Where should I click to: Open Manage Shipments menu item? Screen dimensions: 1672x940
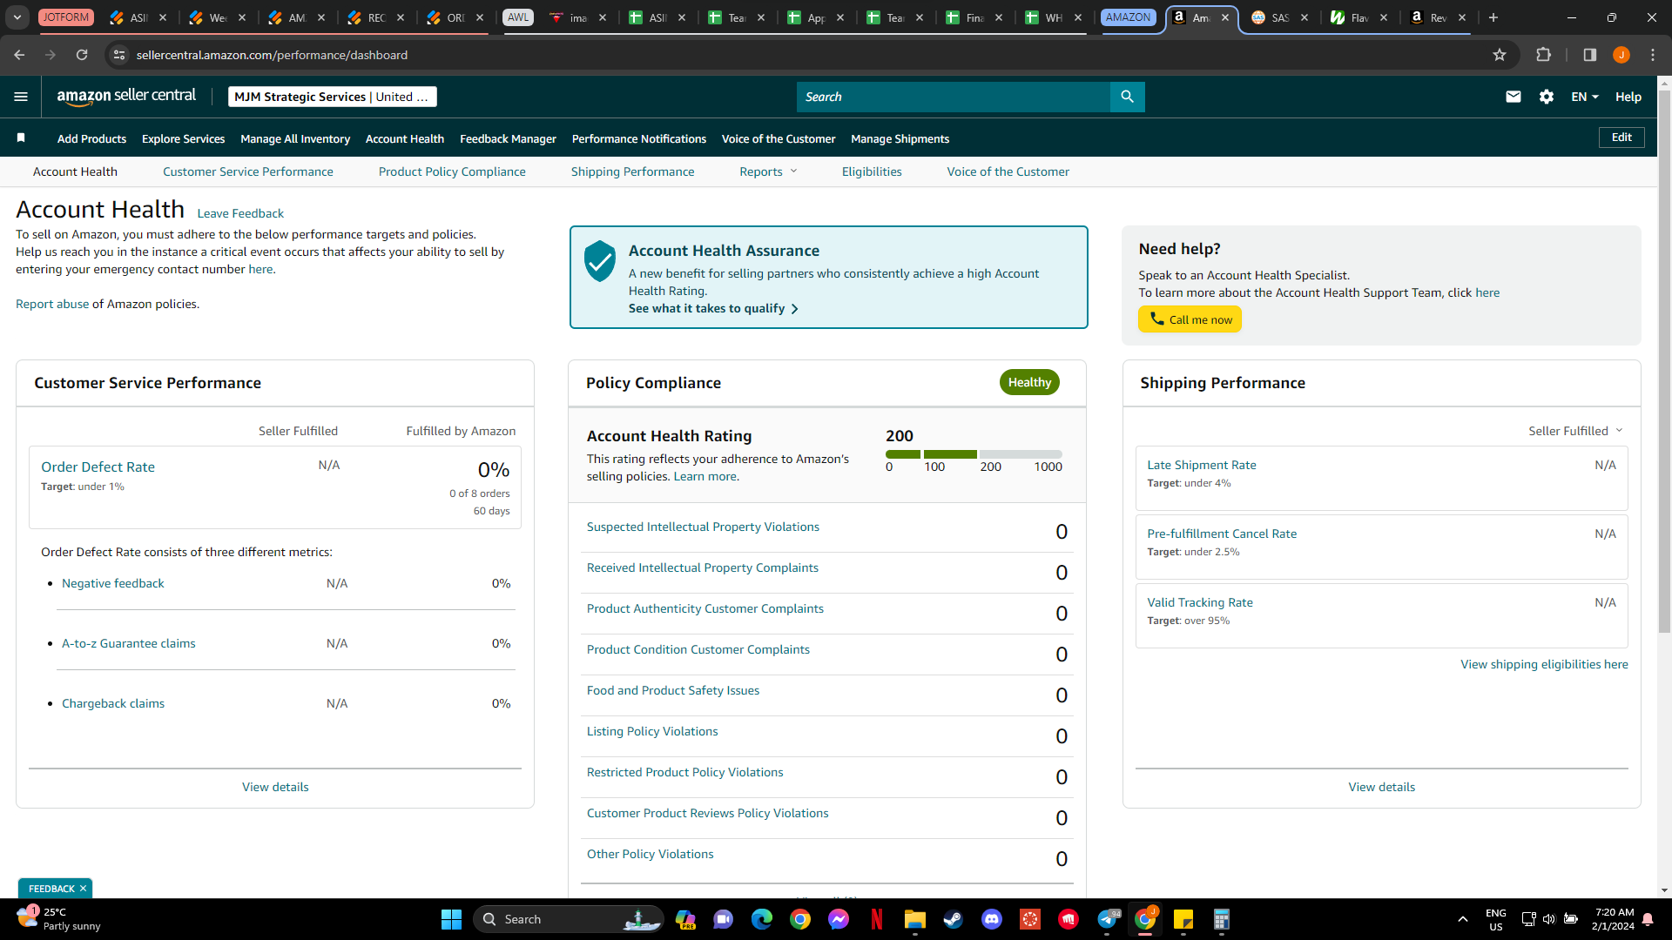pyautogui.click(x=900, y=138)
